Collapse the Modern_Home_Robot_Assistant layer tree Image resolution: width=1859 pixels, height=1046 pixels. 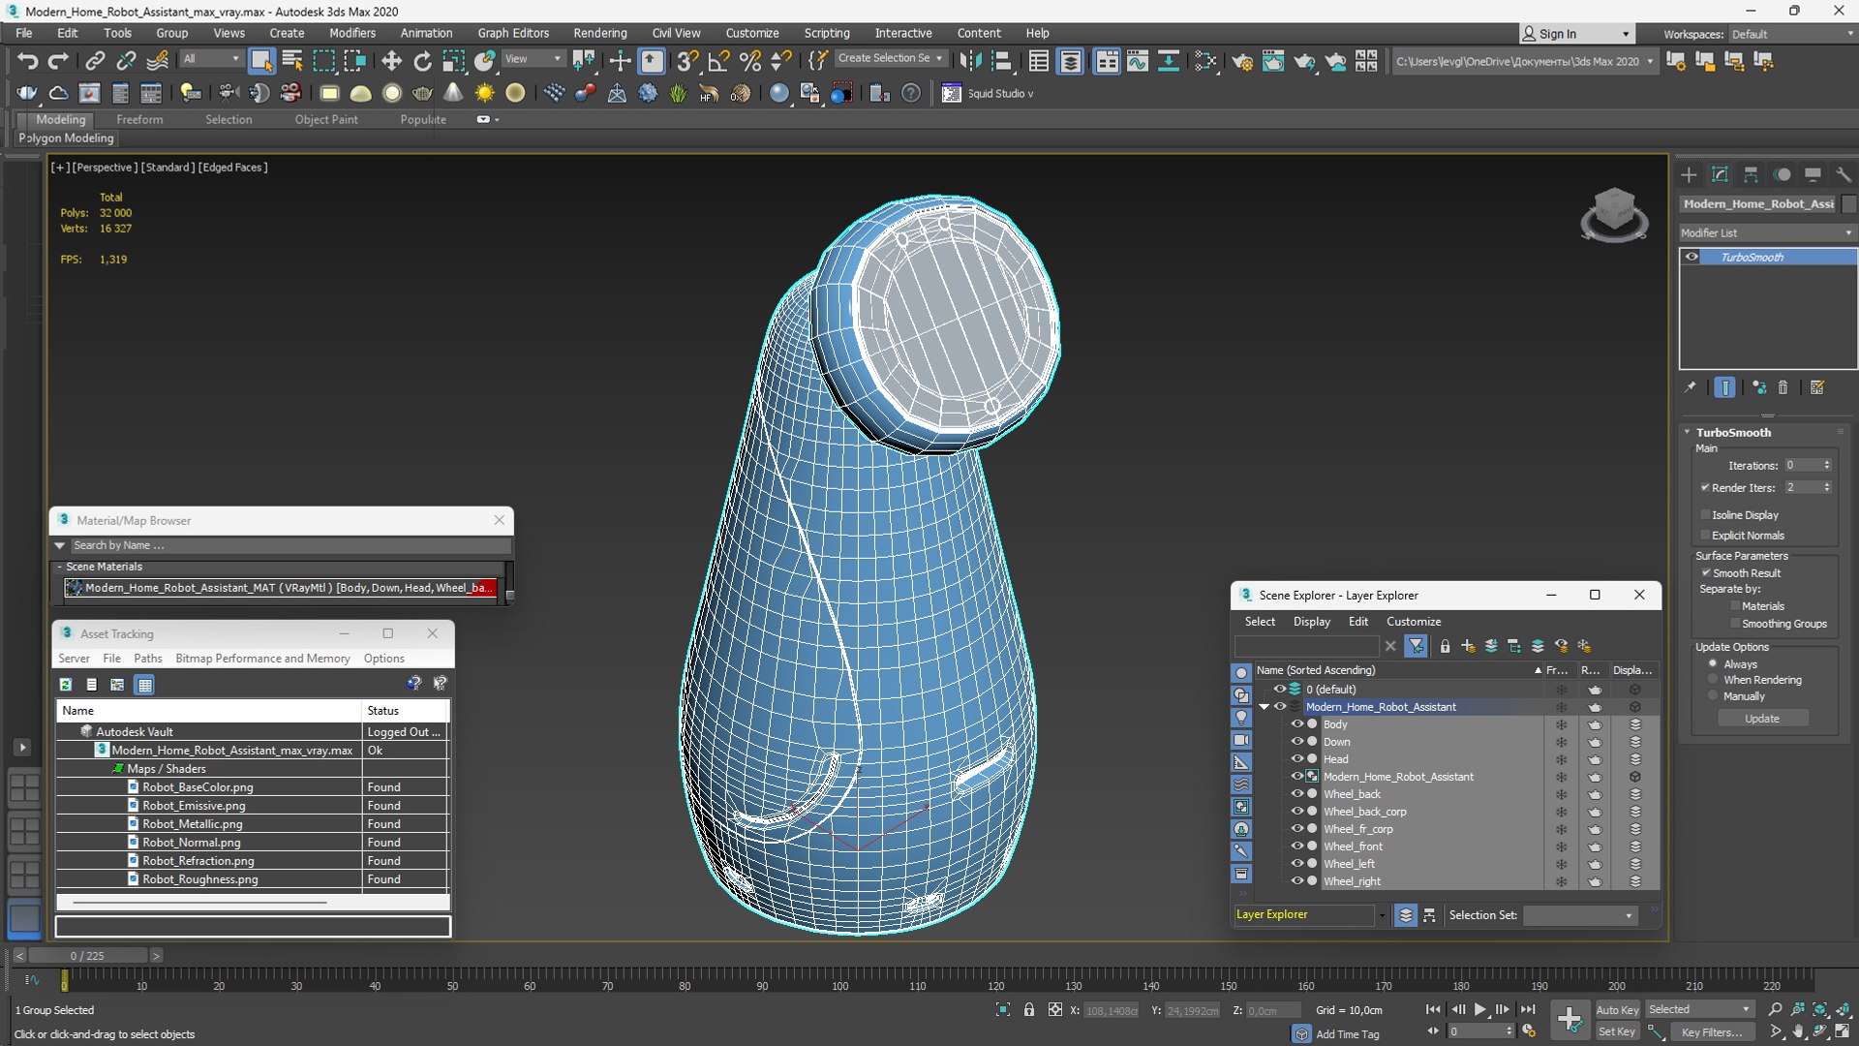(x=1264, y=707)
